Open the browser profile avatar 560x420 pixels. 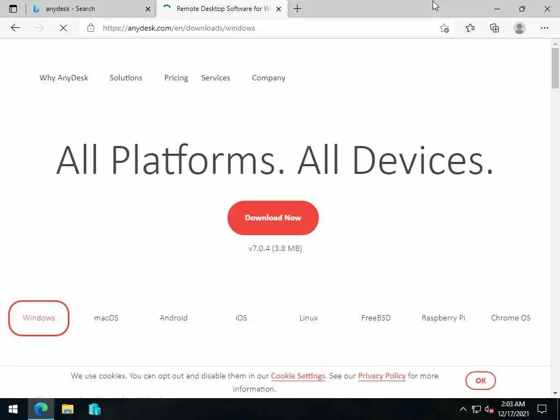tap(520, 28)
